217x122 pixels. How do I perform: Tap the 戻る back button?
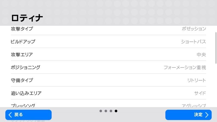28,115
